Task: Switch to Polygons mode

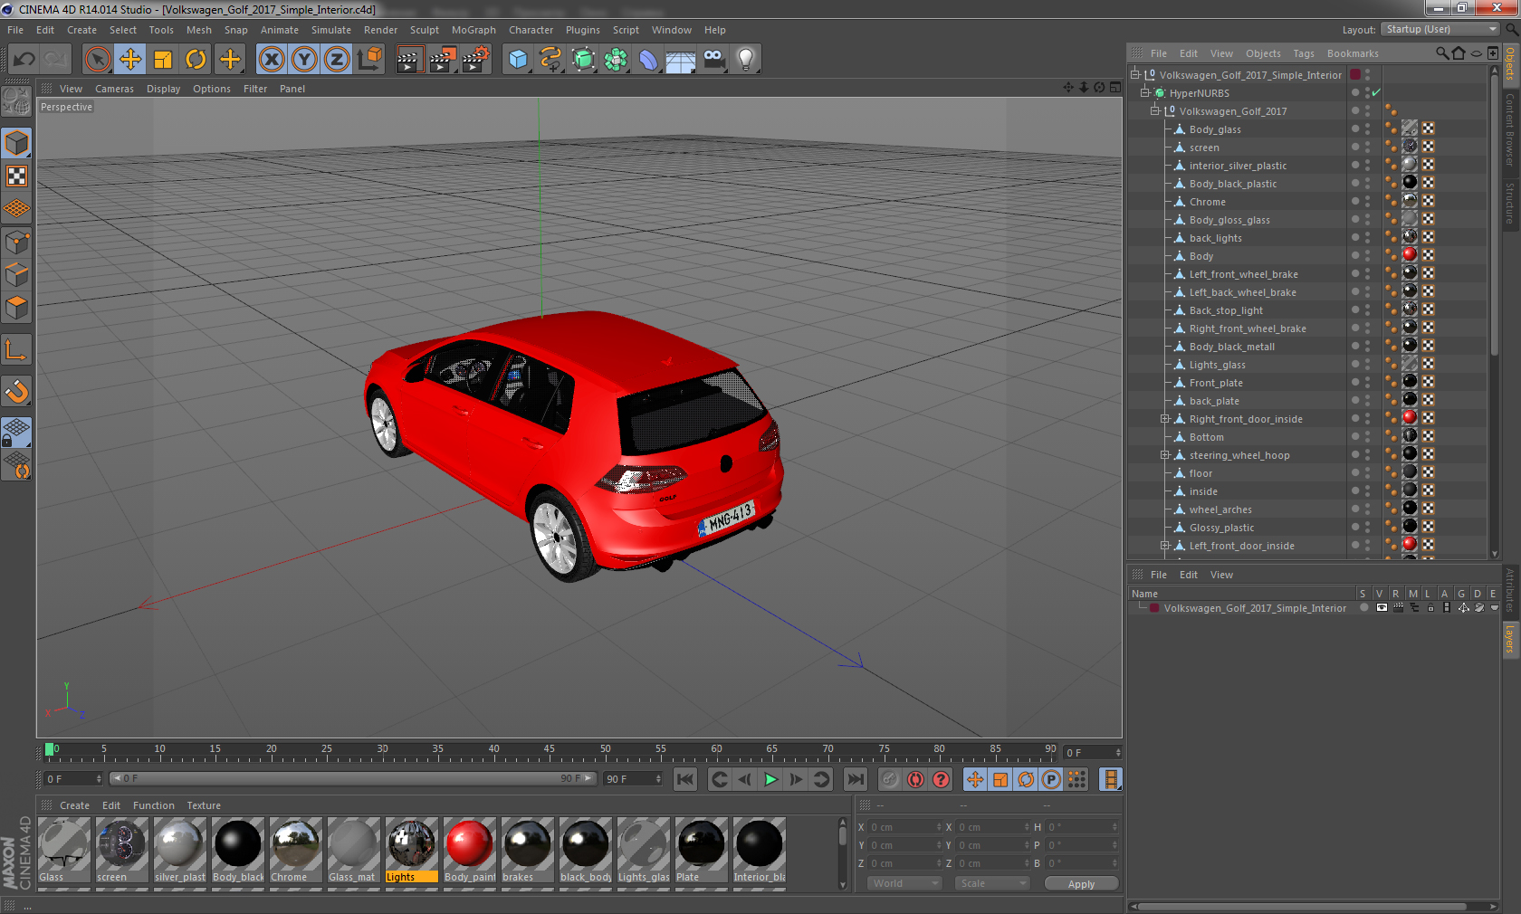Action: pyautogui.click(x=17, y=308)
